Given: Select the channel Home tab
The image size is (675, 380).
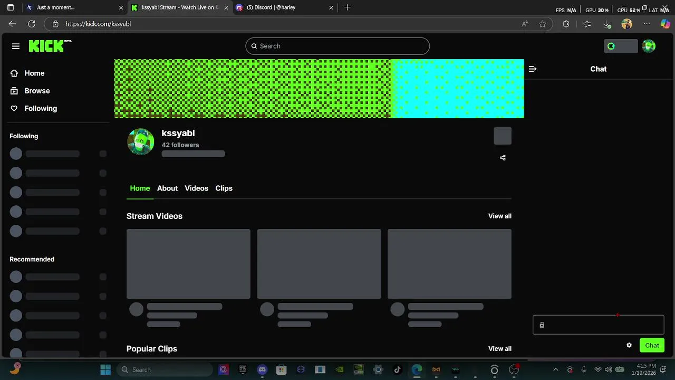Looking at the screenshot, I should 140,188.
